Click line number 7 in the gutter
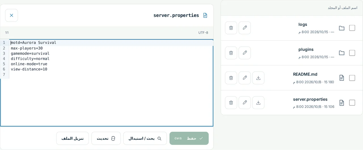Viewport: 363px width, 150px height. pyautogui.click(x=4, y=74)
